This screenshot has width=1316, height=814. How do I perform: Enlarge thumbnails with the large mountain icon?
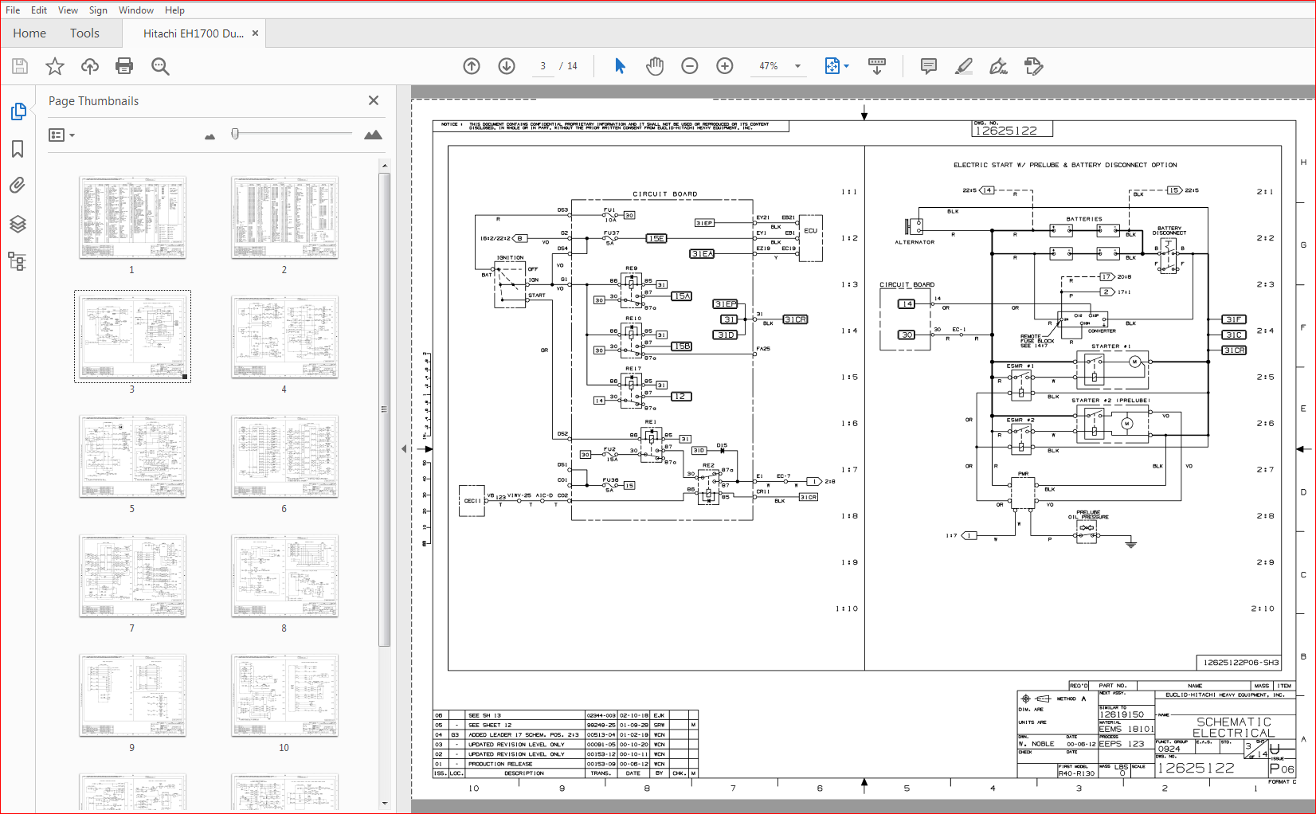373,135
